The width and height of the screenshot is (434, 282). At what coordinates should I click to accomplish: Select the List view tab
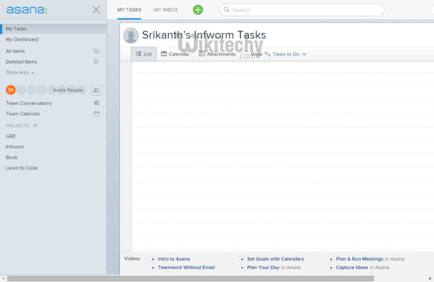[x=144, y=54]
